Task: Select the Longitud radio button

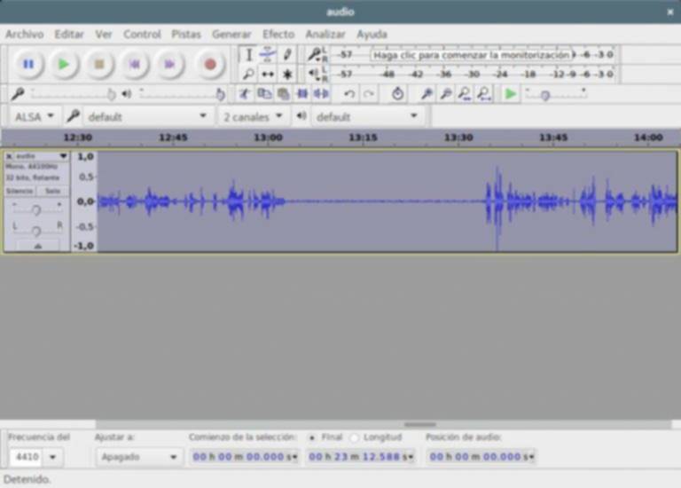Action: pyautogui.click(x=355, y=437)
